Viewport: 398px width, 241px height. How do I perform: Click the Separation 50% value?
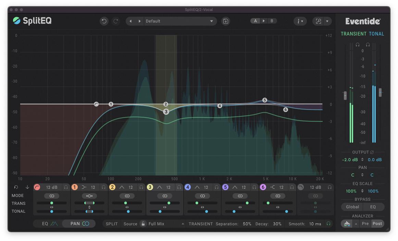pyautogui.click(x=247, y=224)
